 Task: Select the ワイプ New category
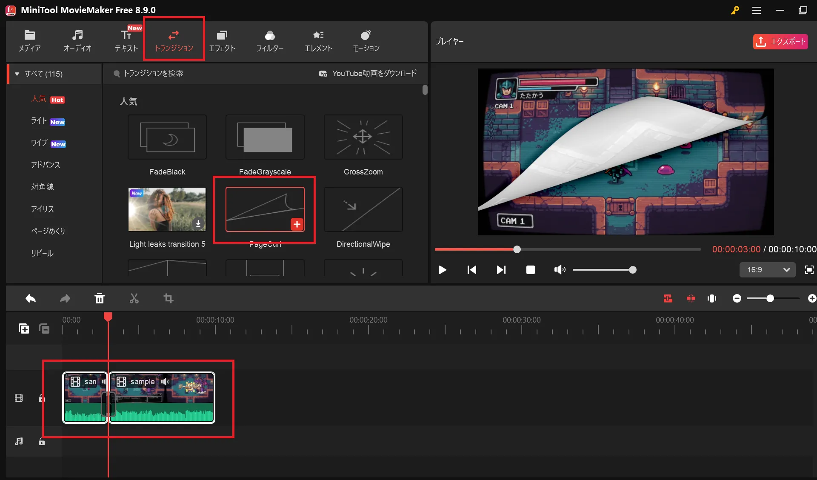[x=48, y=143]
